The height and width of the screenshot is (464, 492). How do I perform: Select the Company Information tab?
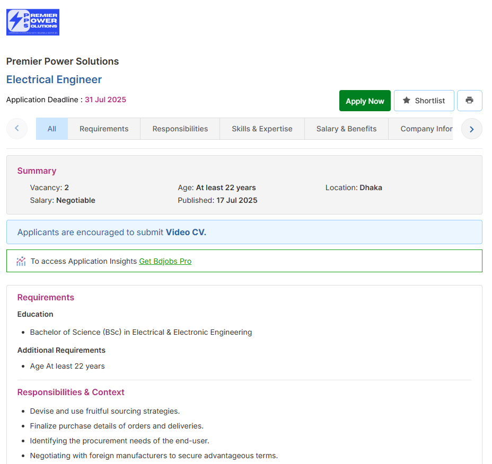pyautogui.click(x=421, y=129)
